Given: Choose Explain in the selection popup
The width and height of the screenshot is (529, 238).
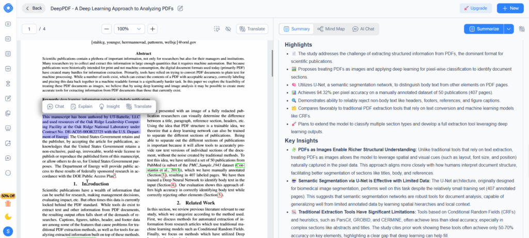Looking at the screenshot, I should [81, 106].
